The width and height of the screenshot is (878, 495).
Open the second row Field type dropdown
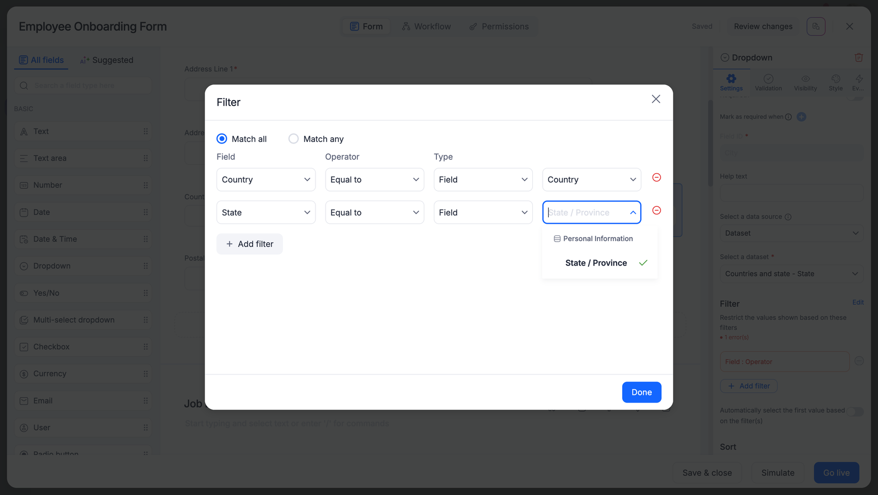tap(483, 213)
